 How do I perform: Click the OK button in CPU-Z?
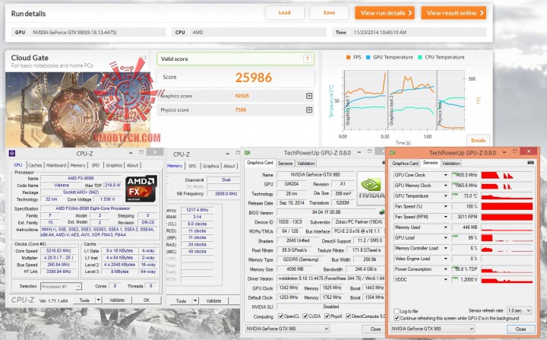pyautogui.click(x=147, y=300)
